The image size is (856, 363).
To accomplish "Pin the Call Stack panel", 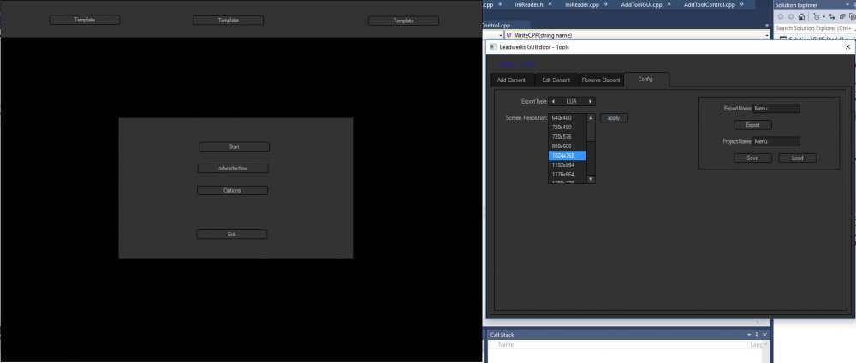I will [x=757, y=335].
